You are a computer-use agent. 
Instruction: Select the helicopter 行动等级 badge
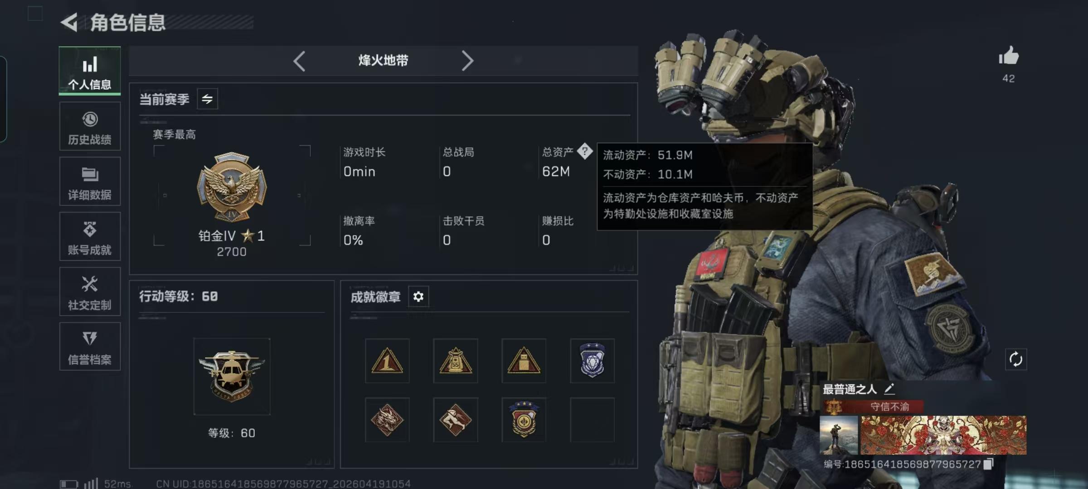[x=232, y=377]
